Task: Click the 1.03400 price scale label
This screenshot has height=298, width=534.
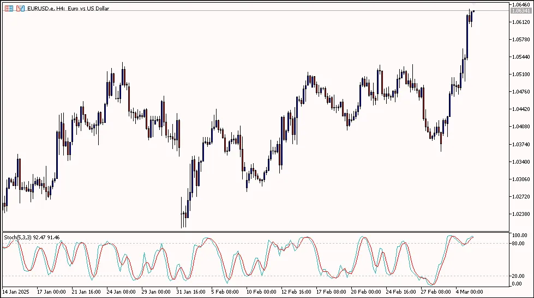Action: [x=521, y=162]
